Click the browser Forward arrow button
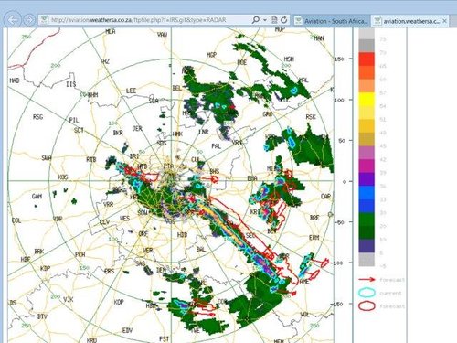Image resolution: width=457 pixels, height=343 pixels. click(29, 20)
